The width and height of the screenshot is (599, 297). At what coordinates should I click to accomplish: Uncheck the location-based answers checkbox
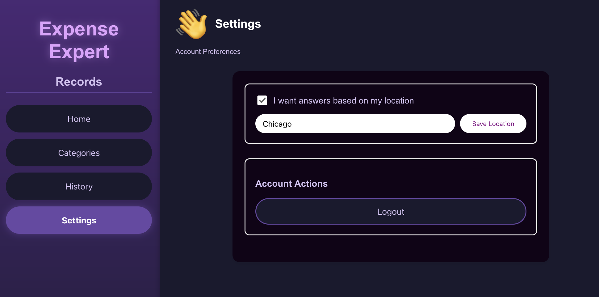262,100
